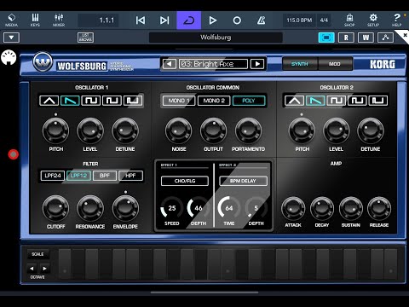Click the 1.1.1 position display
This screenshot has height=307, width=409.
point(99,20)
